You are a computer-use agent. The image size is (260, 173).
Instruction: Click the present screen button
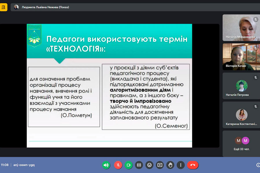coord(160,165)
